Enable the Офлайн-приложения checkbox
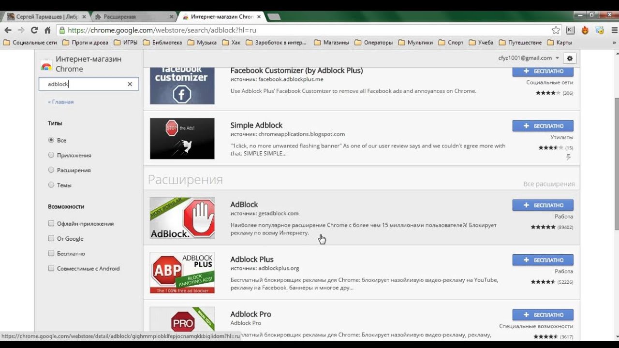This screenshot has height=348, width=619. click(x=51, y=224)
